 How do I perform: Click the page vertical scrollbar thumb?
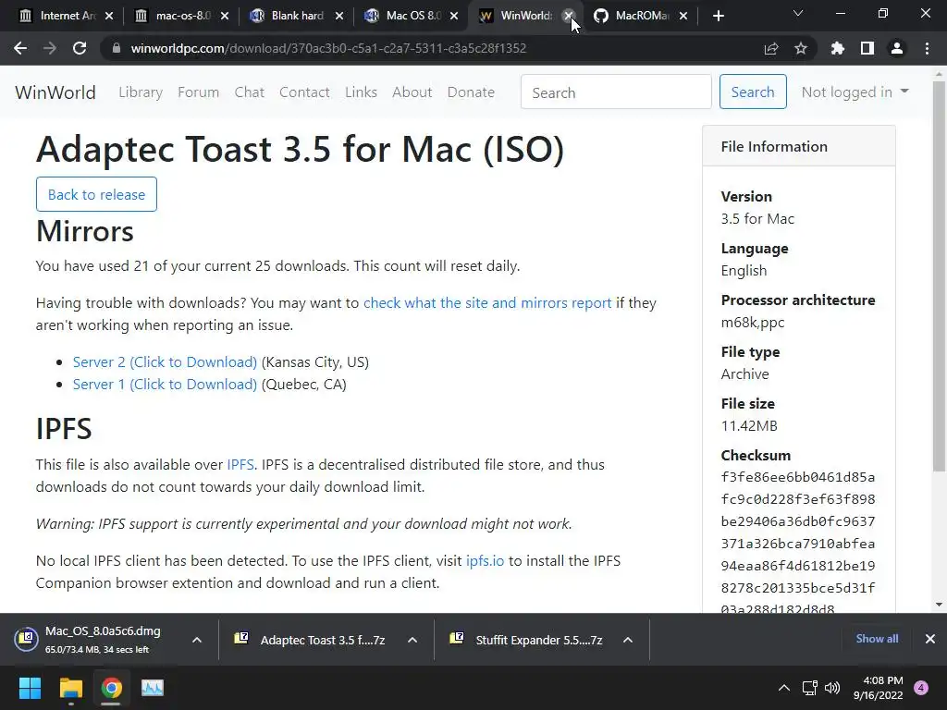click(x=939, y=275)
